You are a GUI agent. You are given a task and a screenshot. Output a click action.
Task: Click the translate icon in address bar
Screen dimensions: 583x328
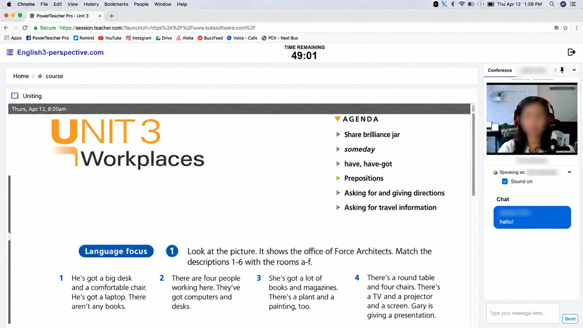pos(556,28)
